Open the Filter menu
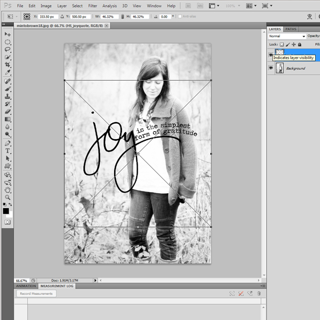 point(93,5)
